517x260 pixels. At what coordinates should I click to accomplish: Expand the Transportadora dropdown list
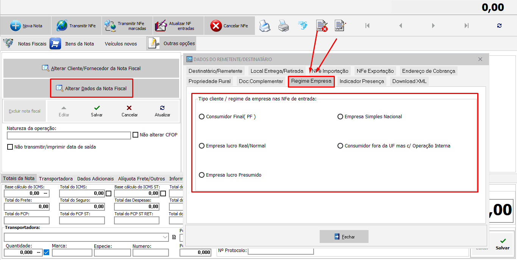(x=165, y=237)
